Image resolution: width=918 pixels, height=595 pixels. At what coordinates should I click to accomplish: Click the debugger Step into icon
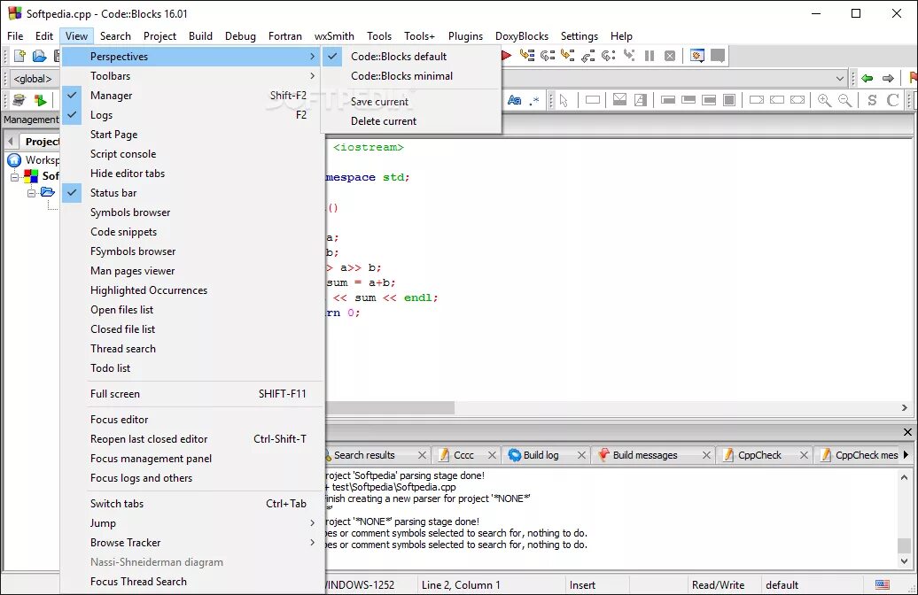pyautogui.click(x=567, y=56)
